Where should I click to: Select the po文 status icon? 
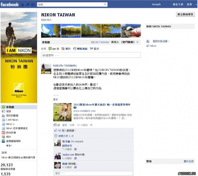coord(50,49)
